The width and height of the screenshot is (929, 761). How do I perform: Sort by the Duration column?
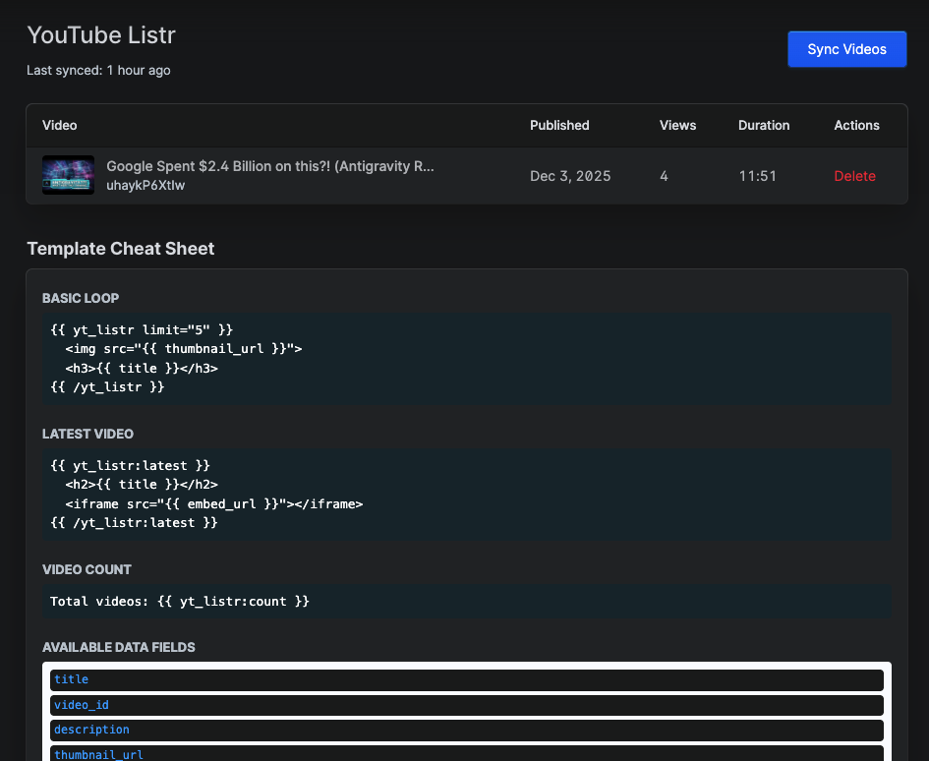[764, 125]
